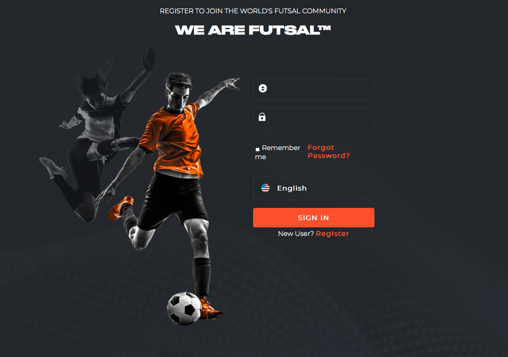Click the raised orange cleat behind the player
The image size is (508, 357).
click(x=121, y=208)
